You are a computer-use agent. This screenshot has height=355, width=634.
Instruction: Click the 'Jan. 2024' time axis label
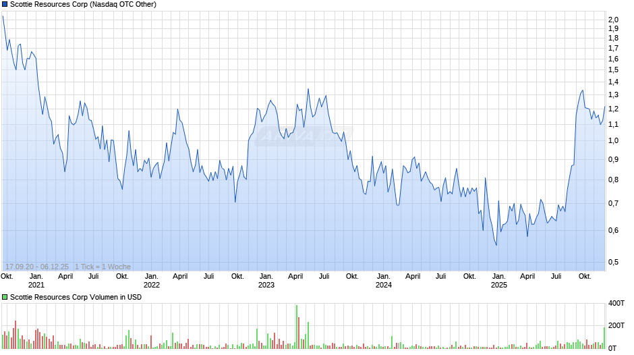[x=383, y=281]
